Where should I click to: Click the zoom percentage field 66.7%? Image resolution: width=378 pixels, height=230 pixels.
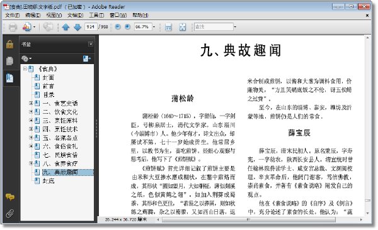pyautogui.click(x=143, y=26)
